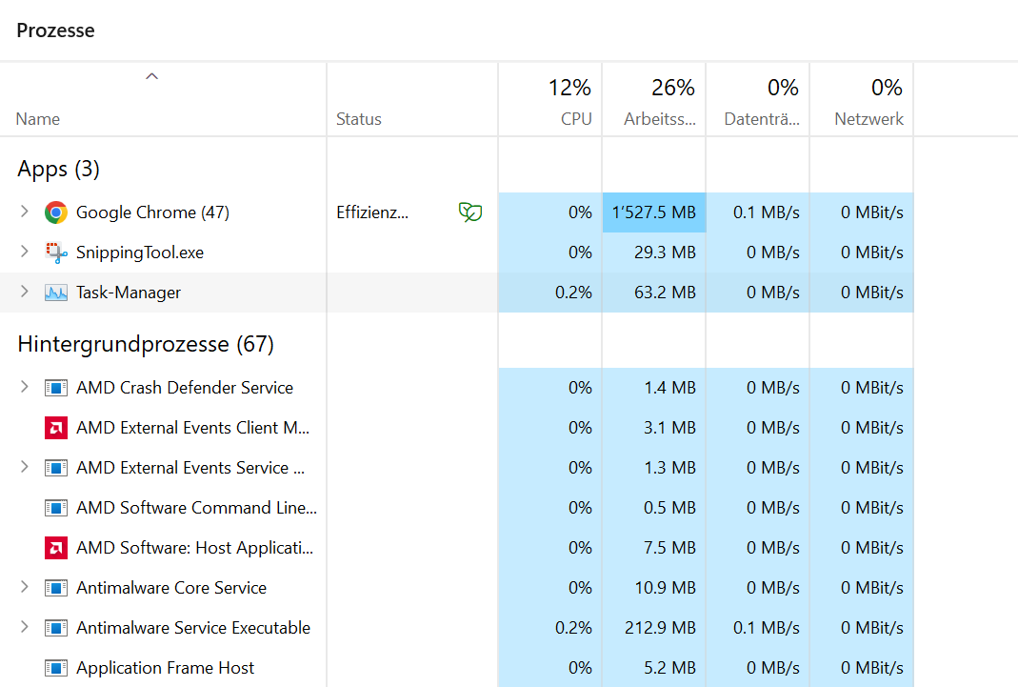Expand Antimalware Core Service
Viewport: 1018px width, 687px height.
[25, 587]
